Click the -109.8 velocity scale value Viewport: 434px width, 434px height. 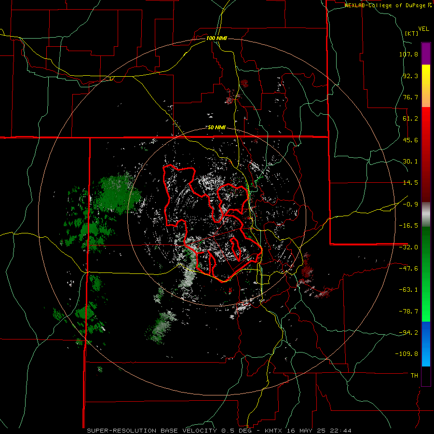point(407,354)
